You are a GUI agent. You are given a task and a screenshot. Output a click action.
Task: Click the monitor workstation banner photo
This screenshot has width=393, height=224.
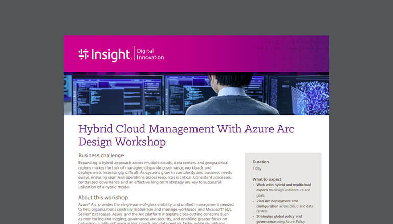click(196, 94)
